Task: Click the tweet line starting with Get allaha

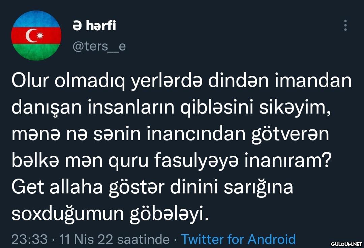Action: [152, 187]
